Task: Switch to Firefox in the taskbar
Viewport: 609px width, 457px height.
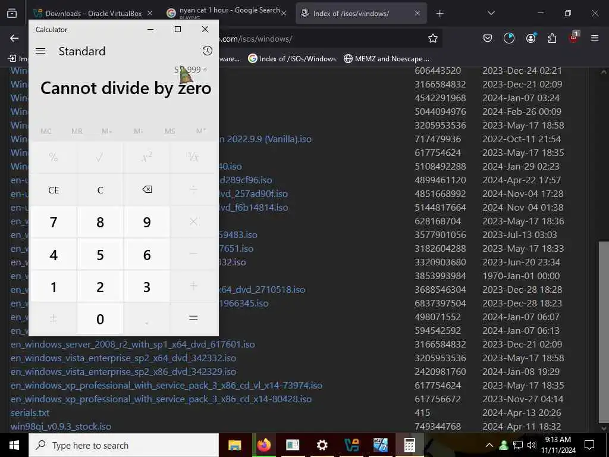Action: click(x=263, y=445)
